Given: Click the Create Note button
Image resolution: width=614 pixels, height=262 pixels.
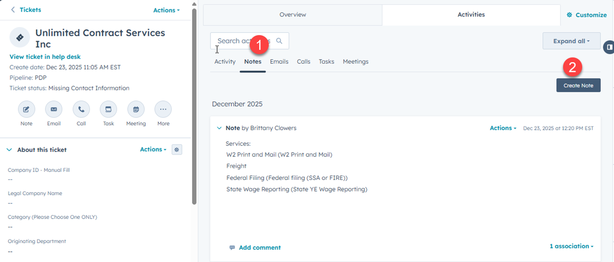Looking at the screenshot, I should 578,86.
